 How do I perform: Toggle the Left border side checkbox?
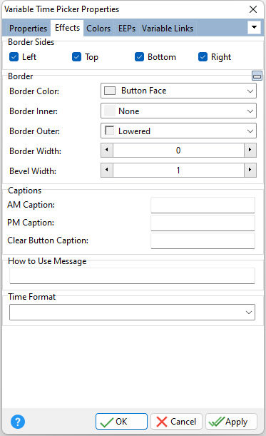point(14,56)
